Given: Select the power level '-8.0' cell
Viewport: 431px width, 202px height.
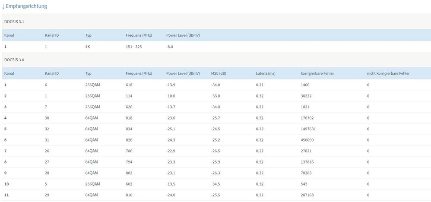Looking at the screenshot, I should click(x=170, y=47).
